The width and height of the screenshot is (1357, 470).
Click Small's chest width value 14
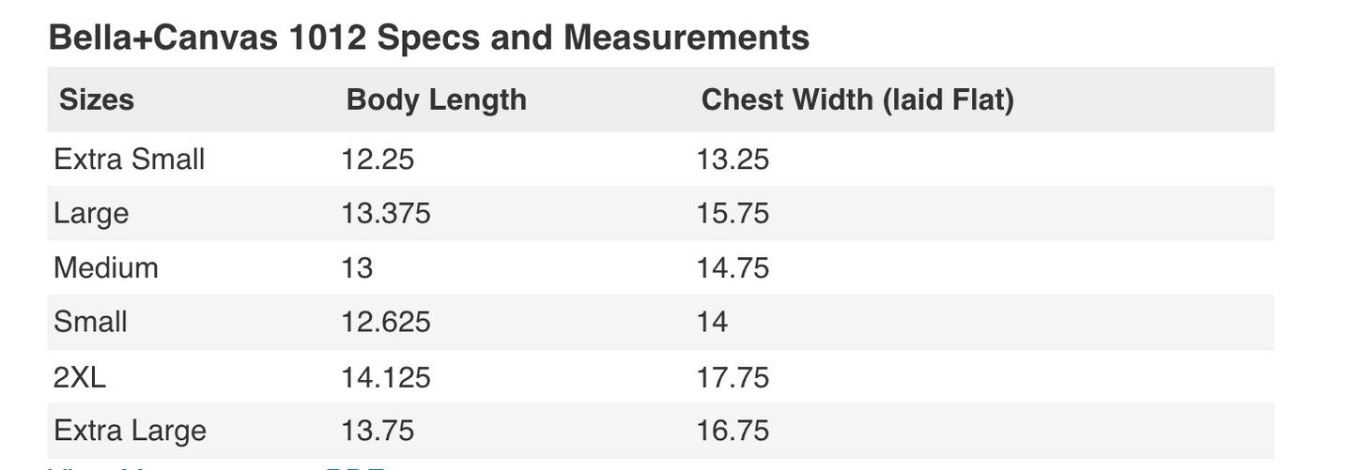712,322
